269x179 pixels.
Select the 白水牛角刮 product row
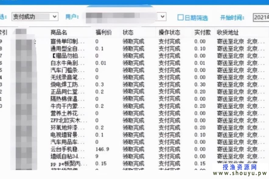point(68,63)
